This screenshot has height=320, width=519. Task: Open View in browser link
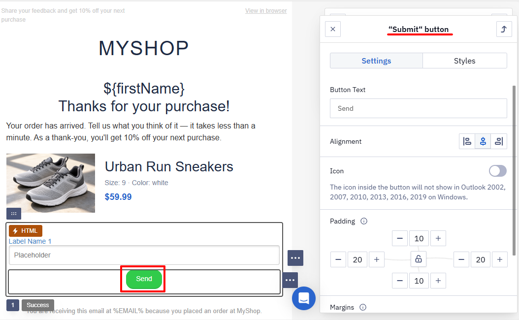tap(266, 11)
